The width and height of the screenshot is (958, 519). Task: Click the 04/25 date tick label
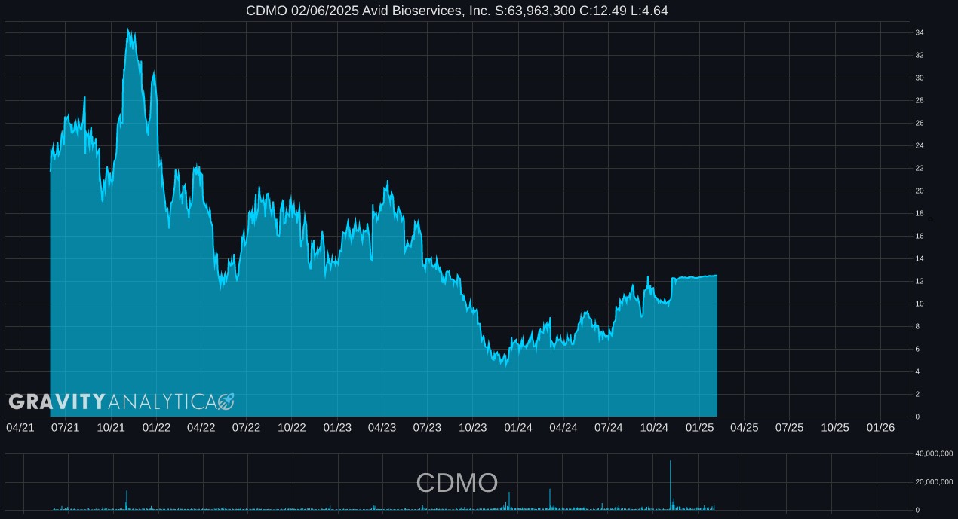coord(744,427)
